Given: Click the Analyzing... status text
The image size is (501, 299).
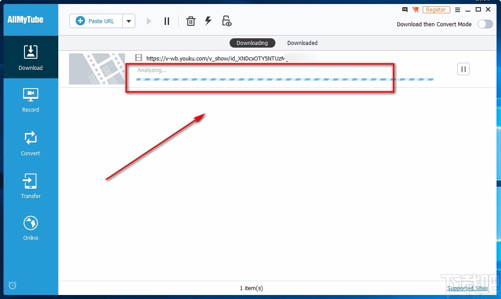Looking at the screenshot, I should 152,70.
